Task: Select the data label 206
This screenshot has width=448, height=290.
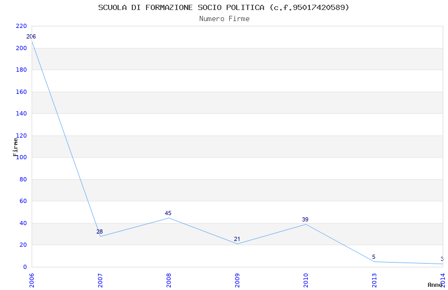Action: point(31,36)
